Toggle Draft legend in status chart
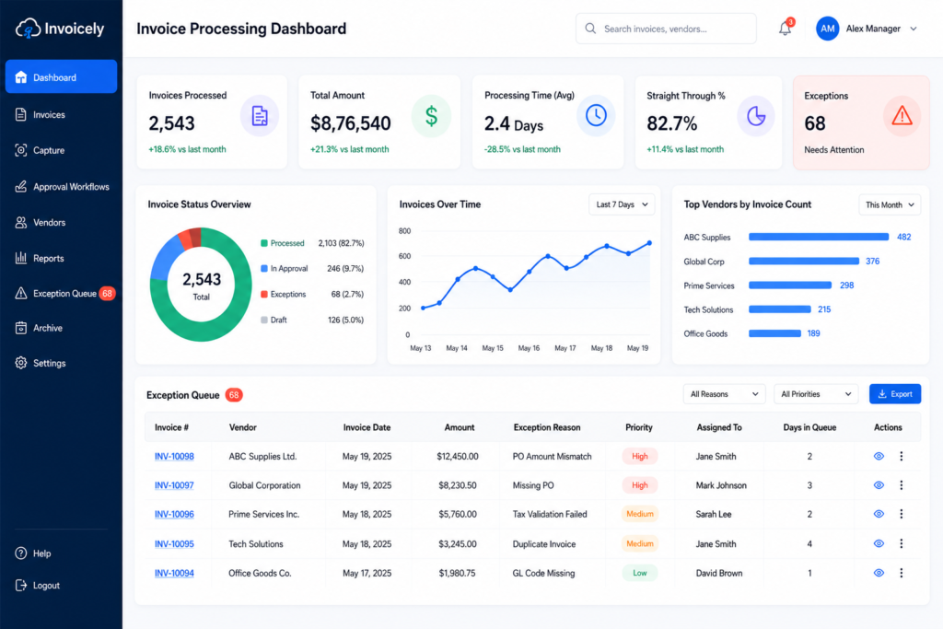Viewport: 943px width, 629px height. [x=274, y=320]
